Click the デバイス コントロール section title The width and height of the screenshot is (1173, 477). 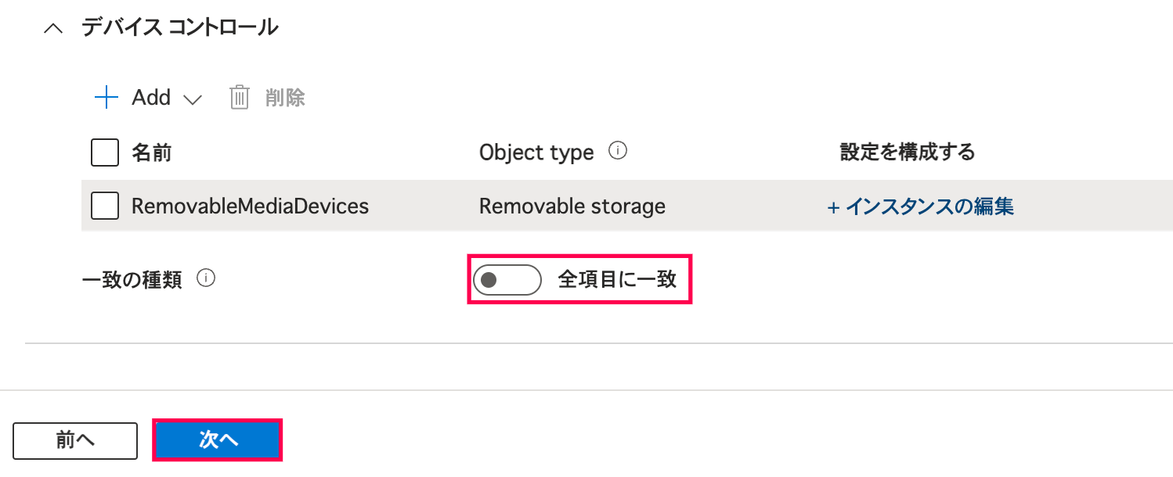pos(180,28)
